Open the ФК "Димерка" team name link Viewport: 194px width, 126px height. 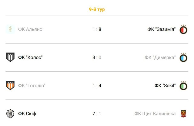pos(160,57)
